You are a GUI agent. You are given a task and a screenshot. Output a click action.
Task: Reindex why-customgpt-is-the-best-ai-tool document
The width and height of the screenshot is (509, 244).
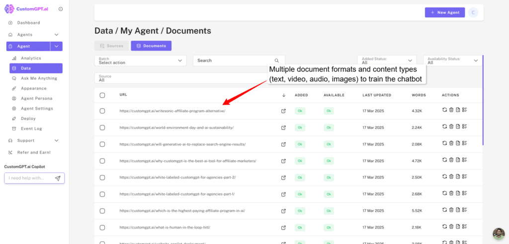point(445,159)
